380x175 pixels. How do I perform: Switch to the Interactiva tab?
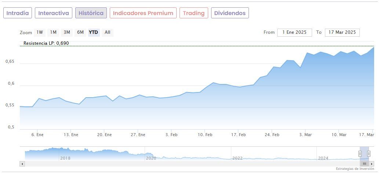54,13
